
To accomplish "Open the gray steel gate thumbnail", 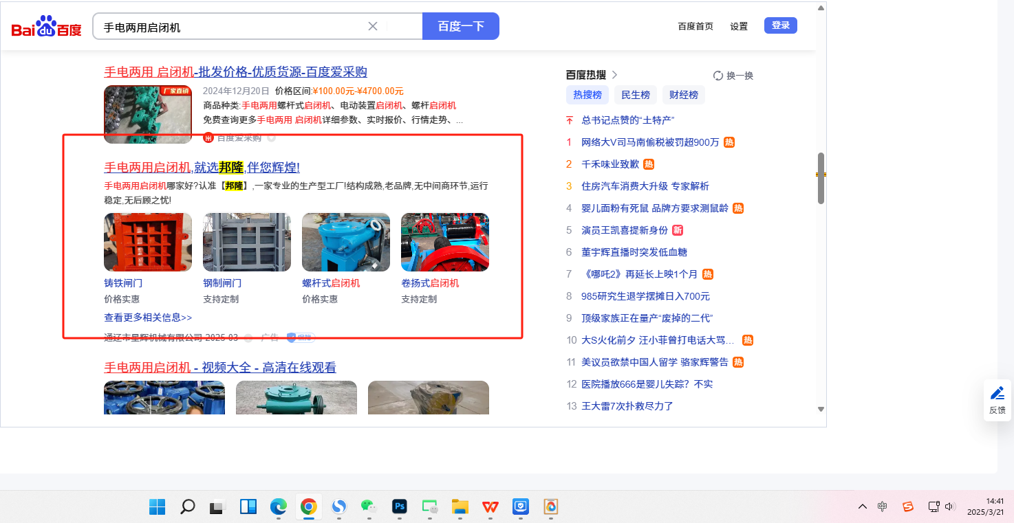I will point(247,242).
